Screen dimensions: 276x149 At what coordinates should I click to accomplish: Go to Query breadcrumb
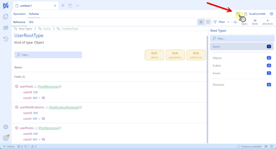(47, 29)
